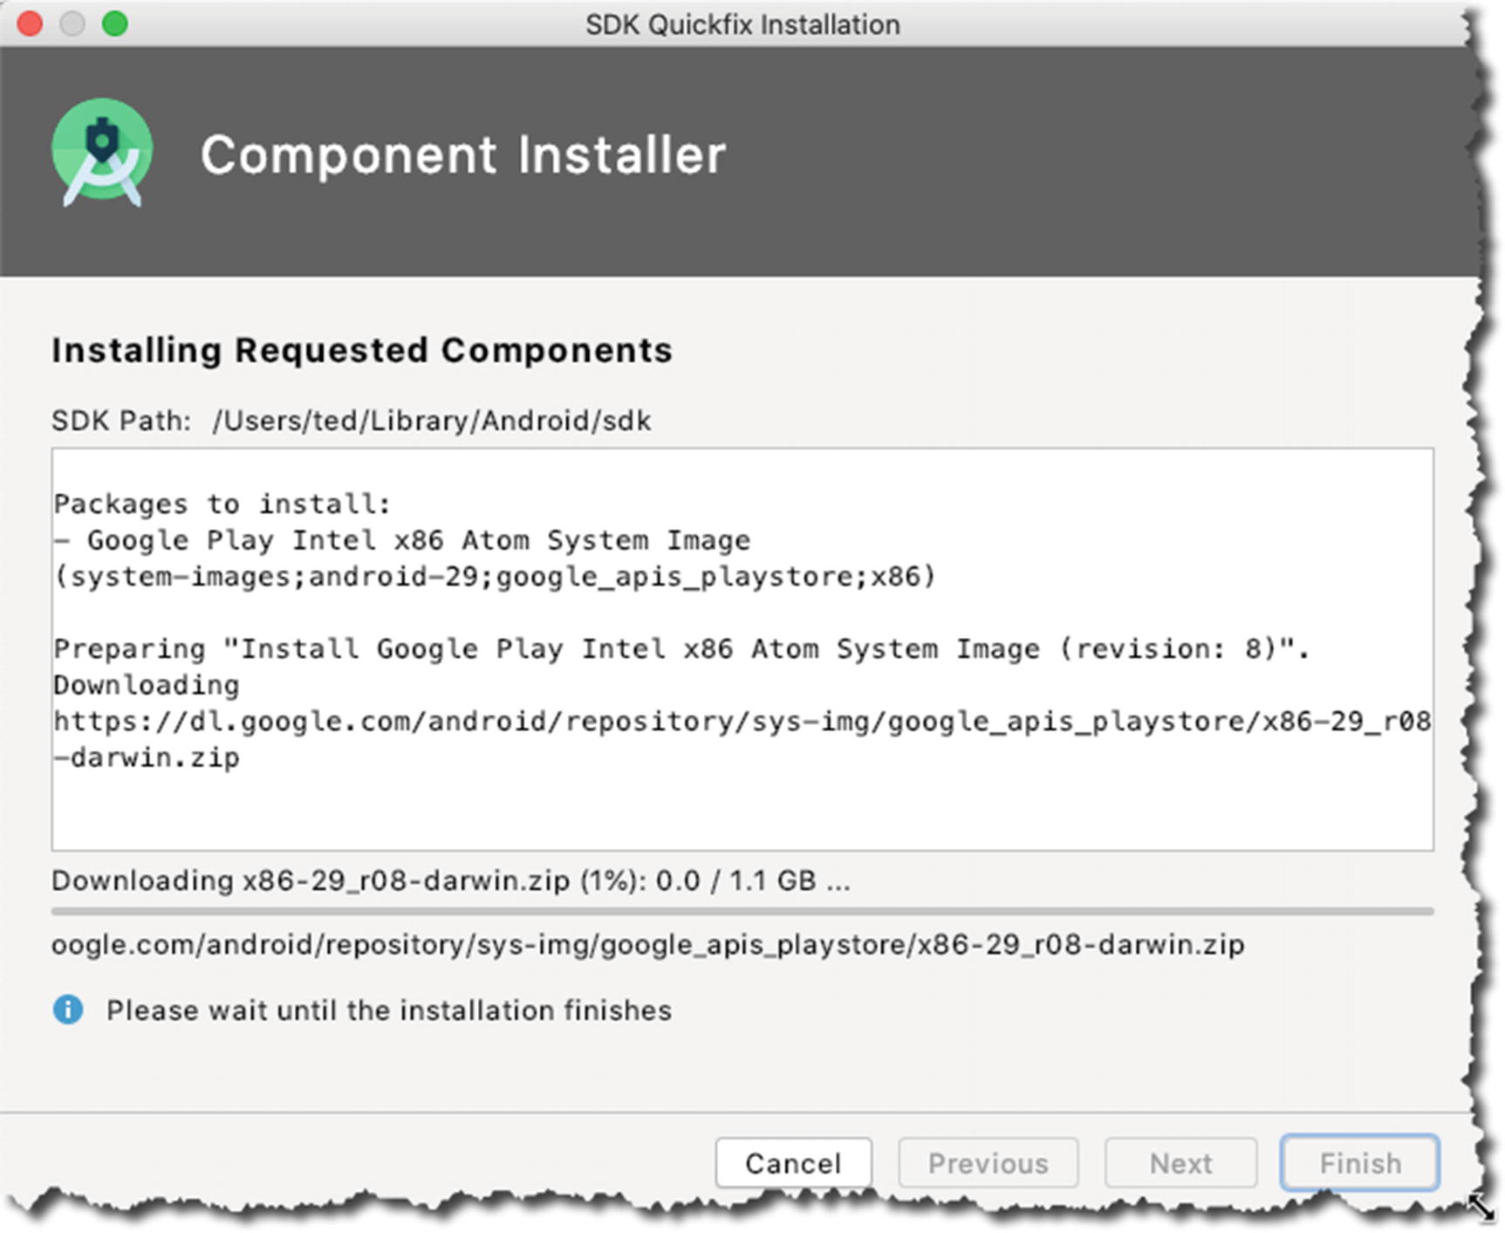Click the https://dl.google.com download URL in log
Screen dimensions: 1505x1233
click(x=742, y=722)
